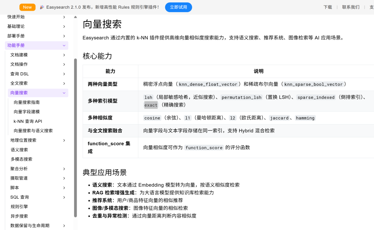The width and height of the screenshot is (374, 230).
Task: Expand the 聚合分析 chevron
Action: pyautogui.click(x=64, y=169)
